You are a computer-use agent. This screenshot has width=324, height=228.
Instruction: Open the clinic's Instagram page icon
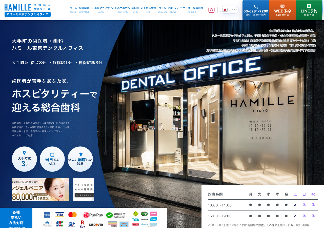click(x=211, y=10)
